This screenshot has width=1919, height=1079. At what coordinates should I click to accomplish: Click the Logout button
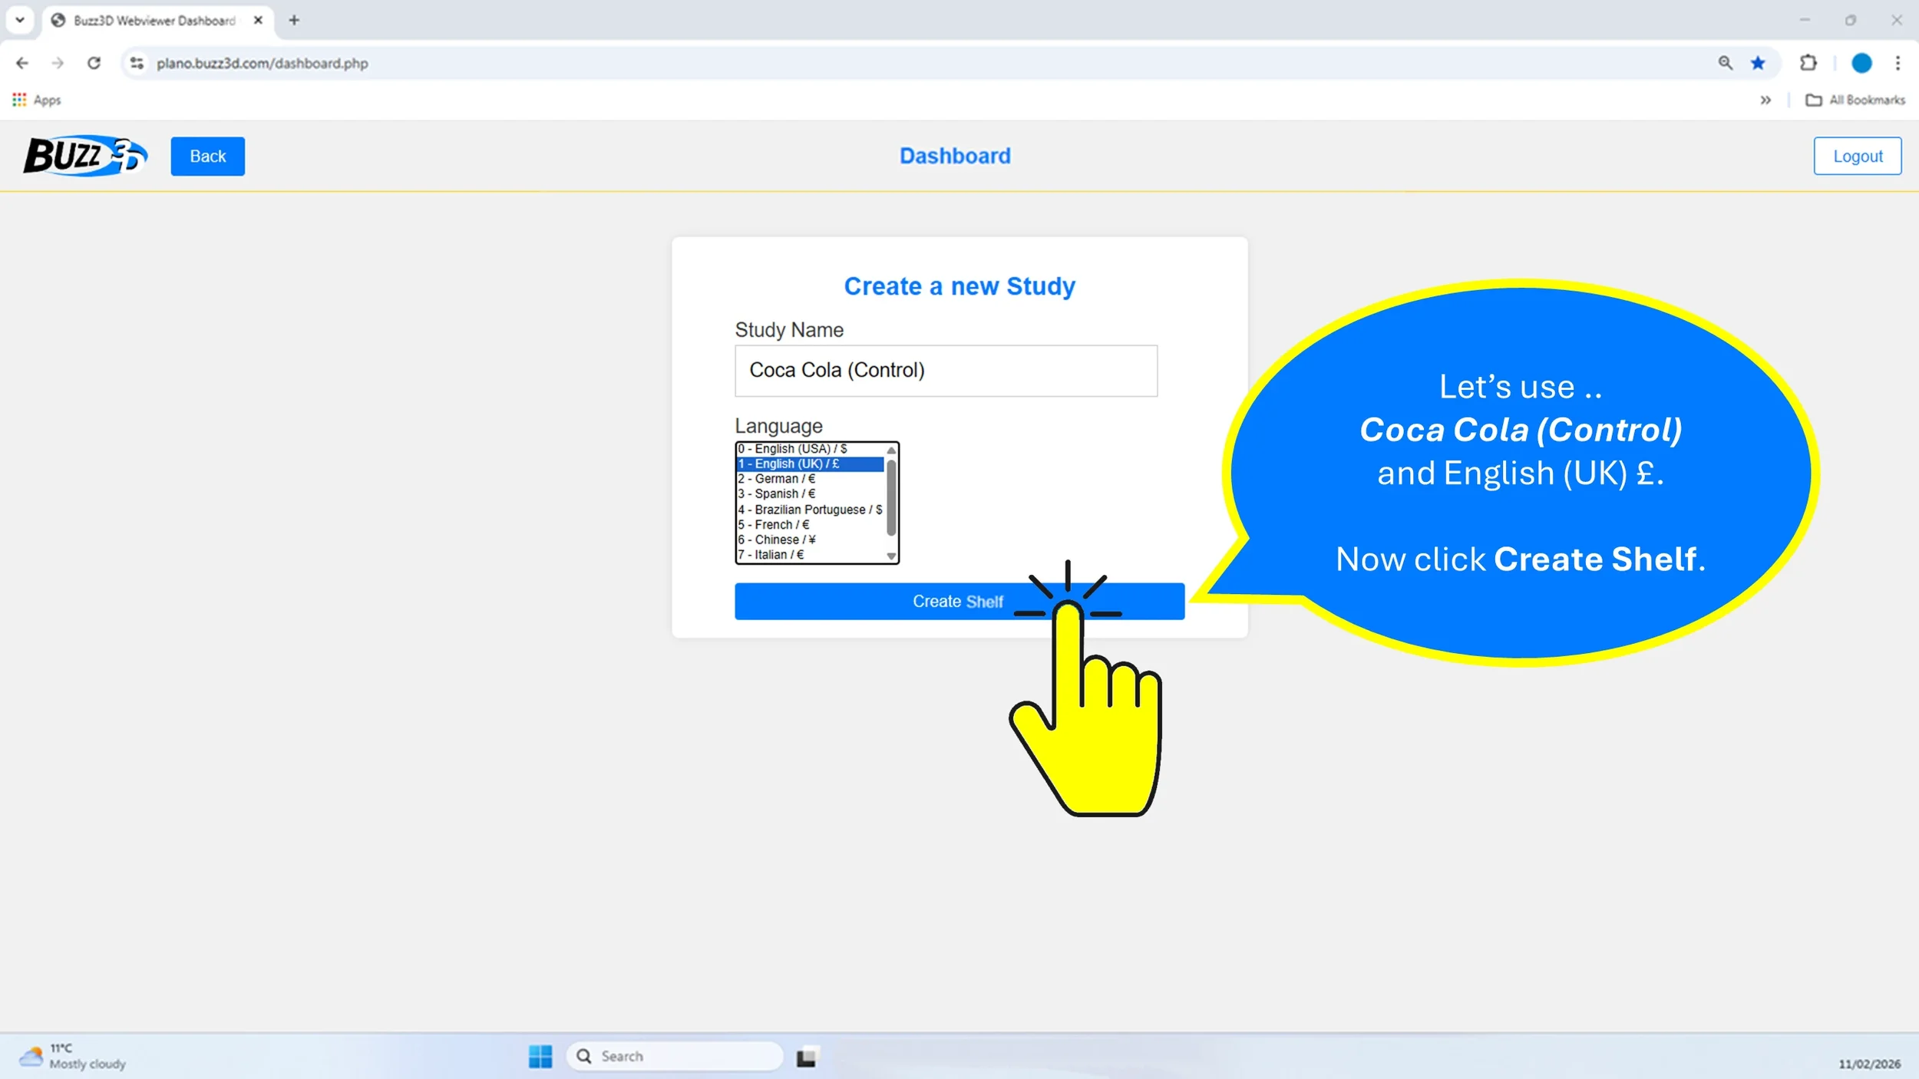[1857, 156]
